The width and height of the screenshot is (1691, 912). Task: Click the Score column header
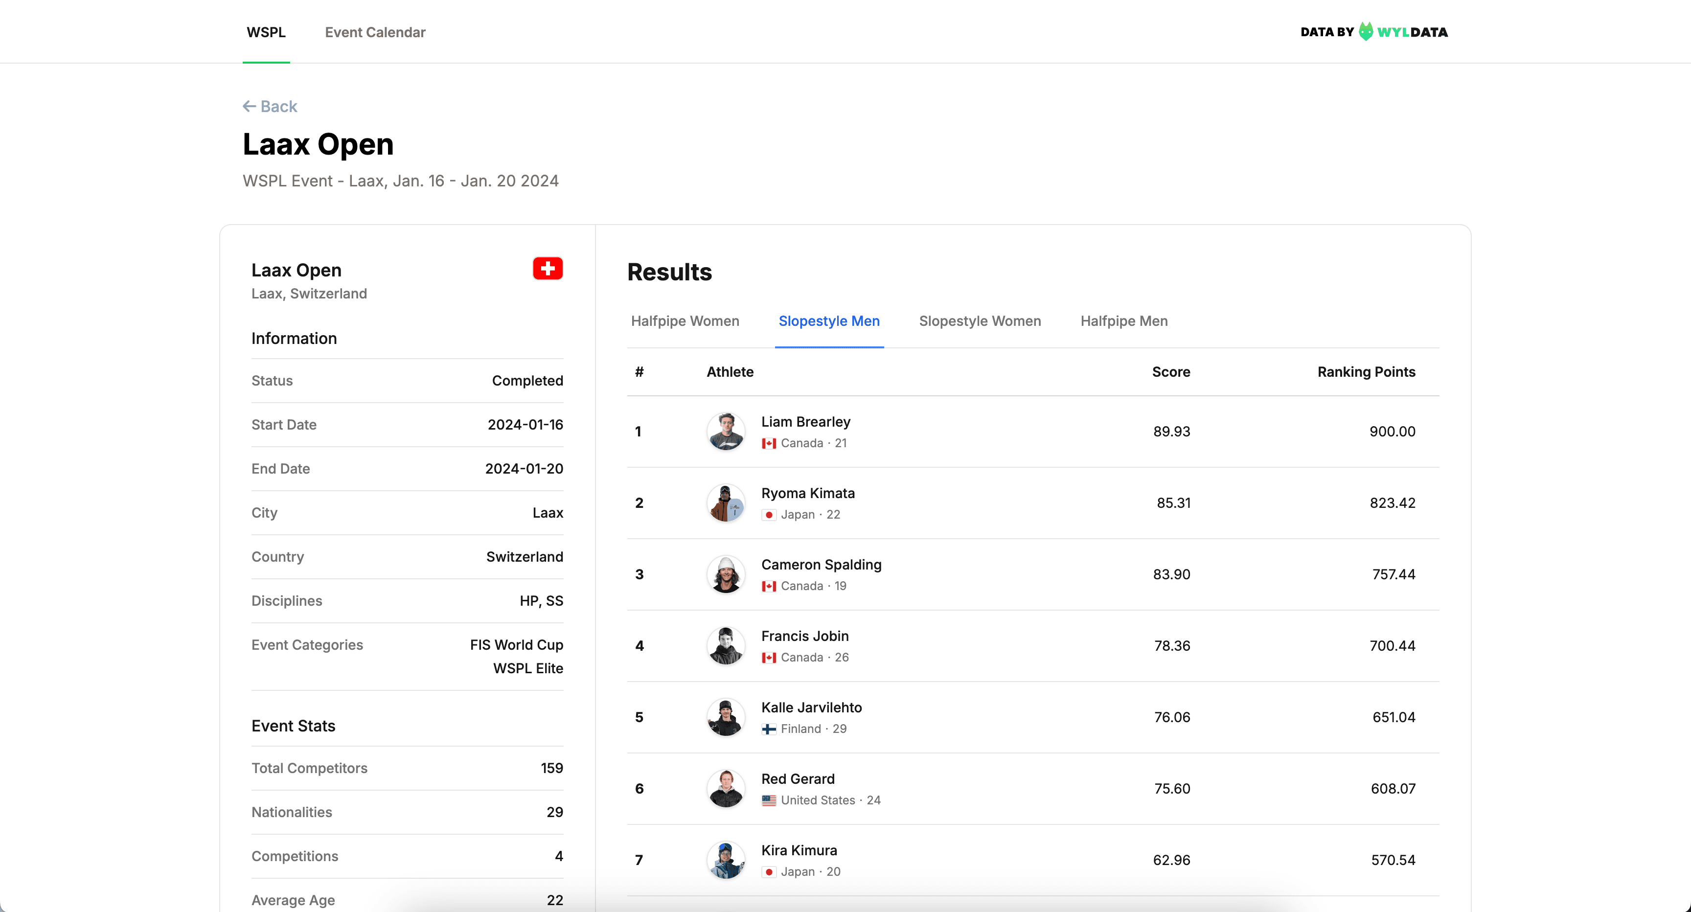[1170, 372]
